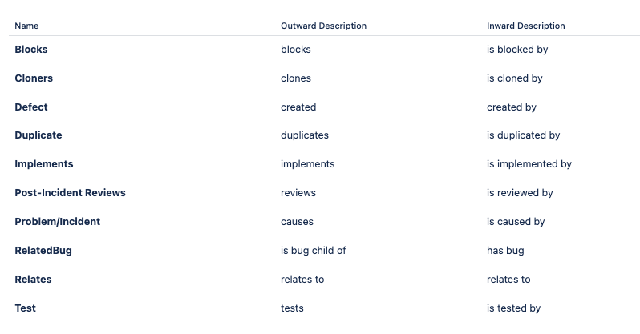The height and width of the screenshot is (334, 640).
Task: Click the Post-Incident Reviews entry
Action: [71, 193]
